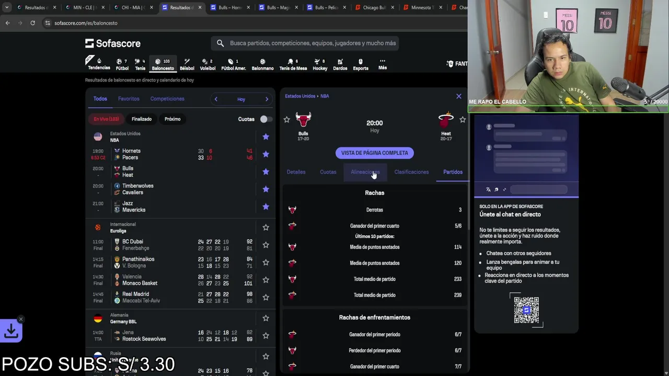Open the Bulls team logo
669x376 pixels.
(303, 120)
